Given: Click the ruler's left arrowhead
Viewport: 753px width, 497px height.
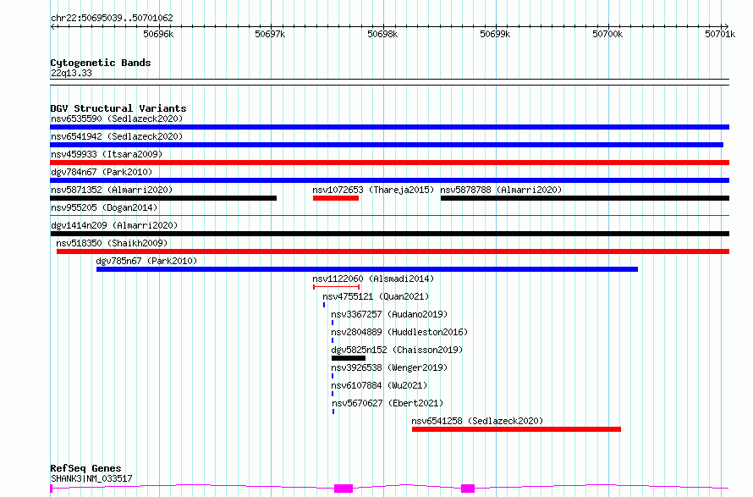Looking at the screenshot, I should (x=52, y=27).
